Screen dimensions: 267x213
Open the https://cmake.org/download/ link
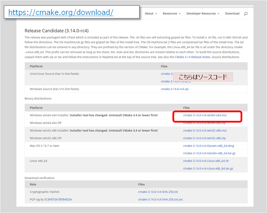[x=61, y=12]
